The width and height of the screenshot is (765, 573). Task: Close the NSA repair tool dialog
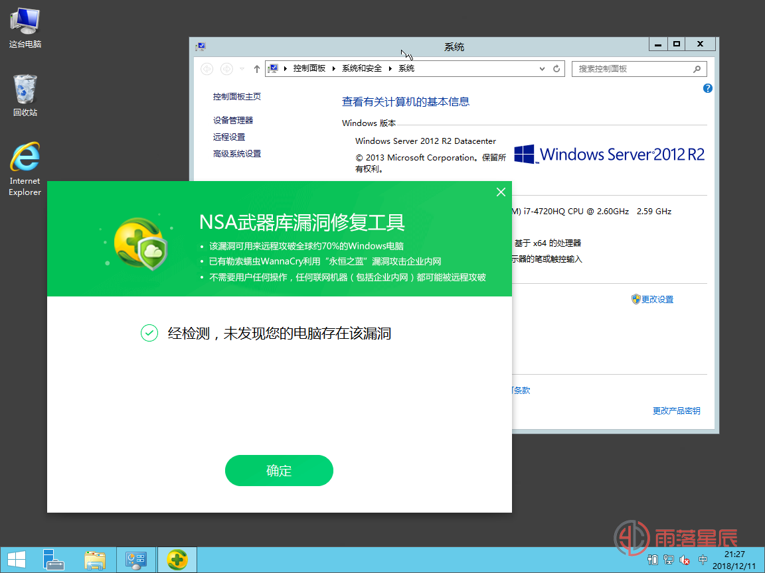501,192
